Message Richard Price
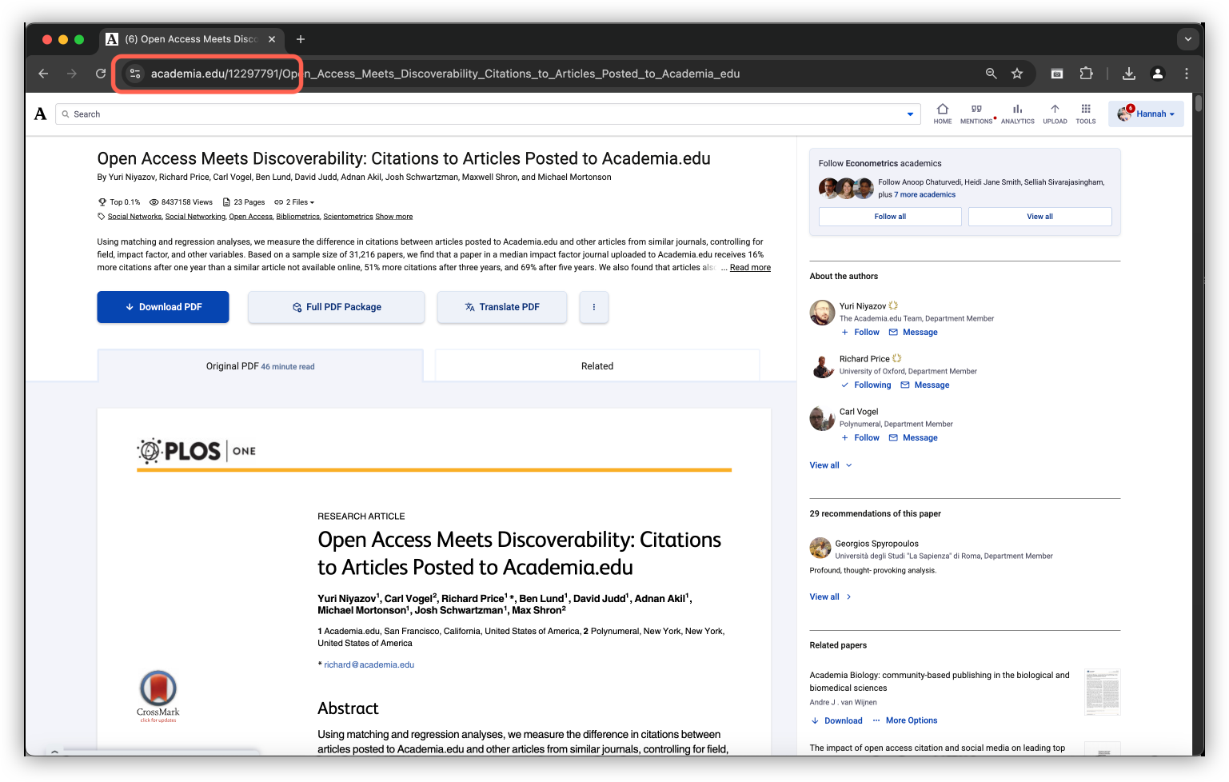This screenshot has width=1229, height=782. point(925,385)
